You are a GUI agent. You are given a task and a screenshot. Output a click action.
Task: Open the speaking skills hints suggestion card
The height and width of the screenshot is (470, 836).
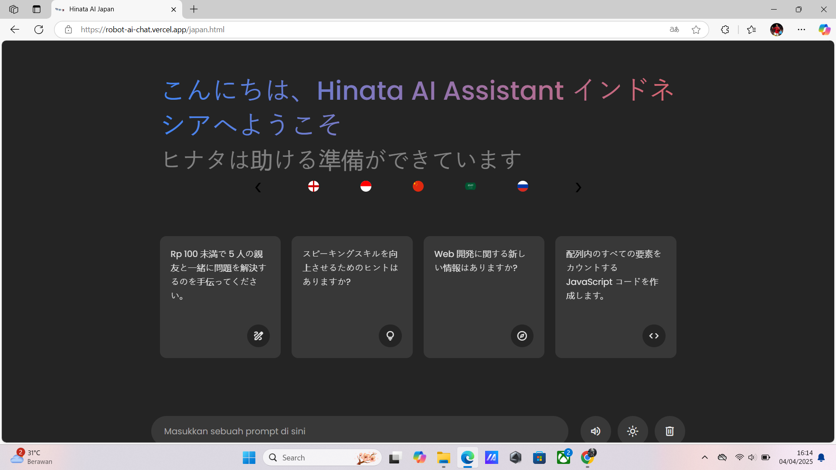coord(352,297)
